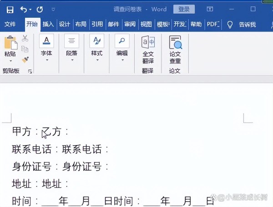Open the undo history dropdown arrow

click(x=30, y=10)
